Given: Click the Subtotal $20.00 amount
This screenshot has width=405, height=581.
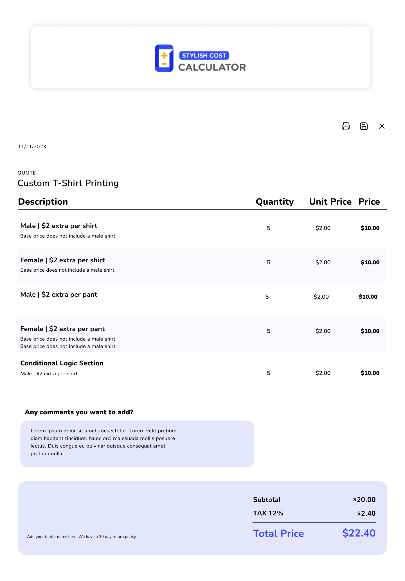Looking at the screenshot, I should (364, 500).
